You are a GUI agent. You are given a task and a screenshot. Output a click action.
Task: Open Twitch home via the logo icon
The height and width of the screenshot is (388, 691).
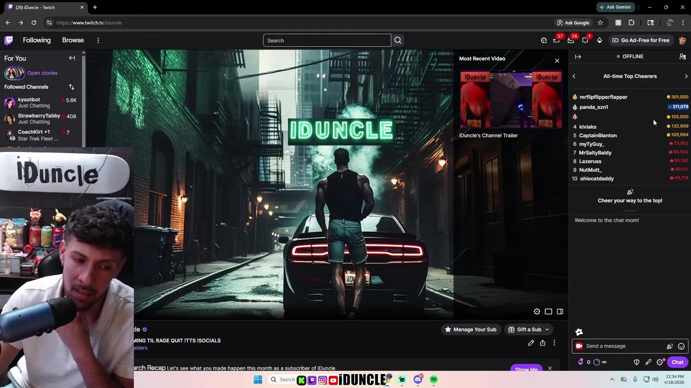(9, 40)
